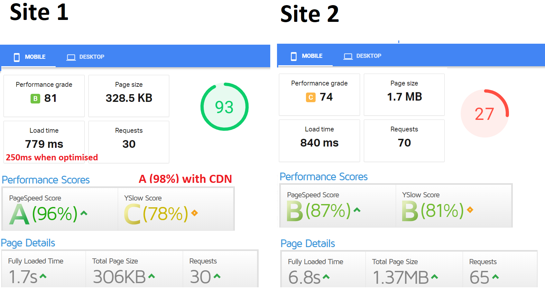Click orange C grade badge next to 74
Screen dimensions: 545x295
coord(311,97)
